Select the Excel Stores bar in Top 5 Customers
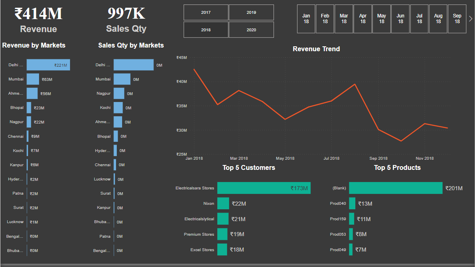This screenshot has height=267, width=475. (x=222, y=250)
